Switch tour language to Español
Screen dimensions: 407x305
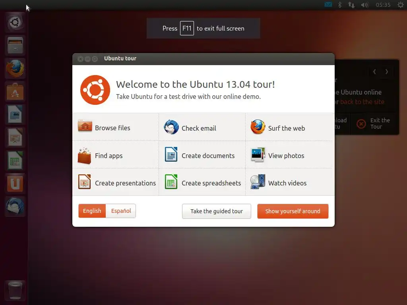(x=121, y=211)
